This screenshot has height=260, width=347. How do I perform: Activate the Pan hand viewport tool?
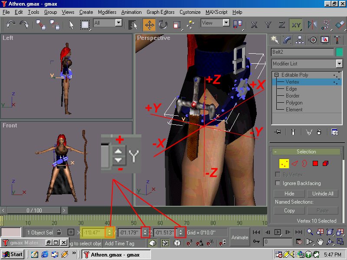(320, 242)
